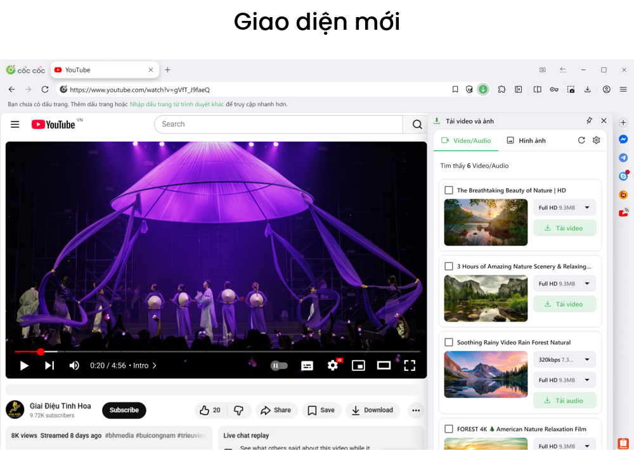
Task: Check 3 Hours of Amazing Nature Scenery checkbox
Action: [449, 266]
